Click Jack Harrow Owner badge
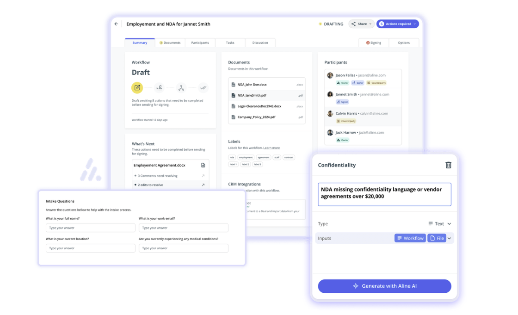 (343, 140)
